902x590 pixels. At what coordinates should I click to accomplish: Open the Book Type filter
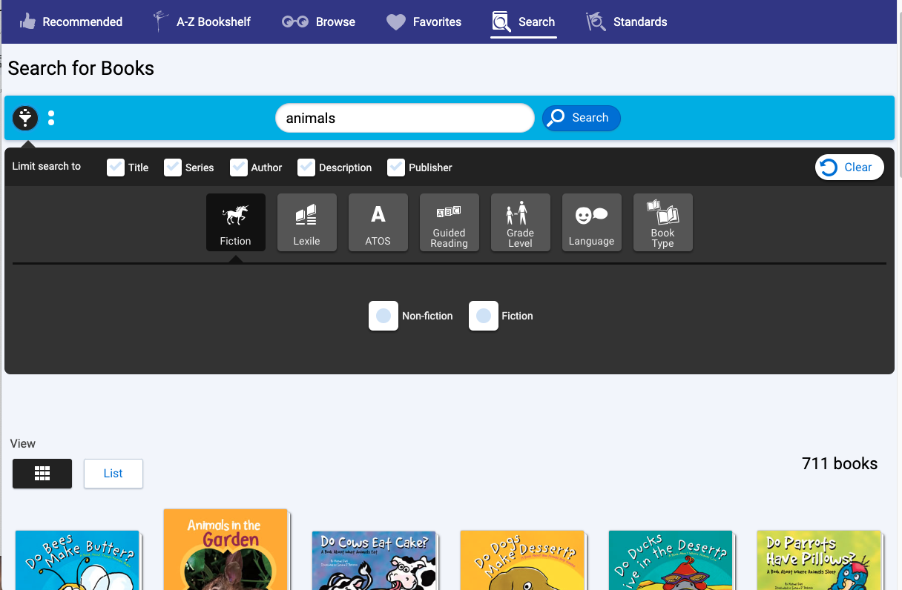pyautogui.click(x=663, y=222)
